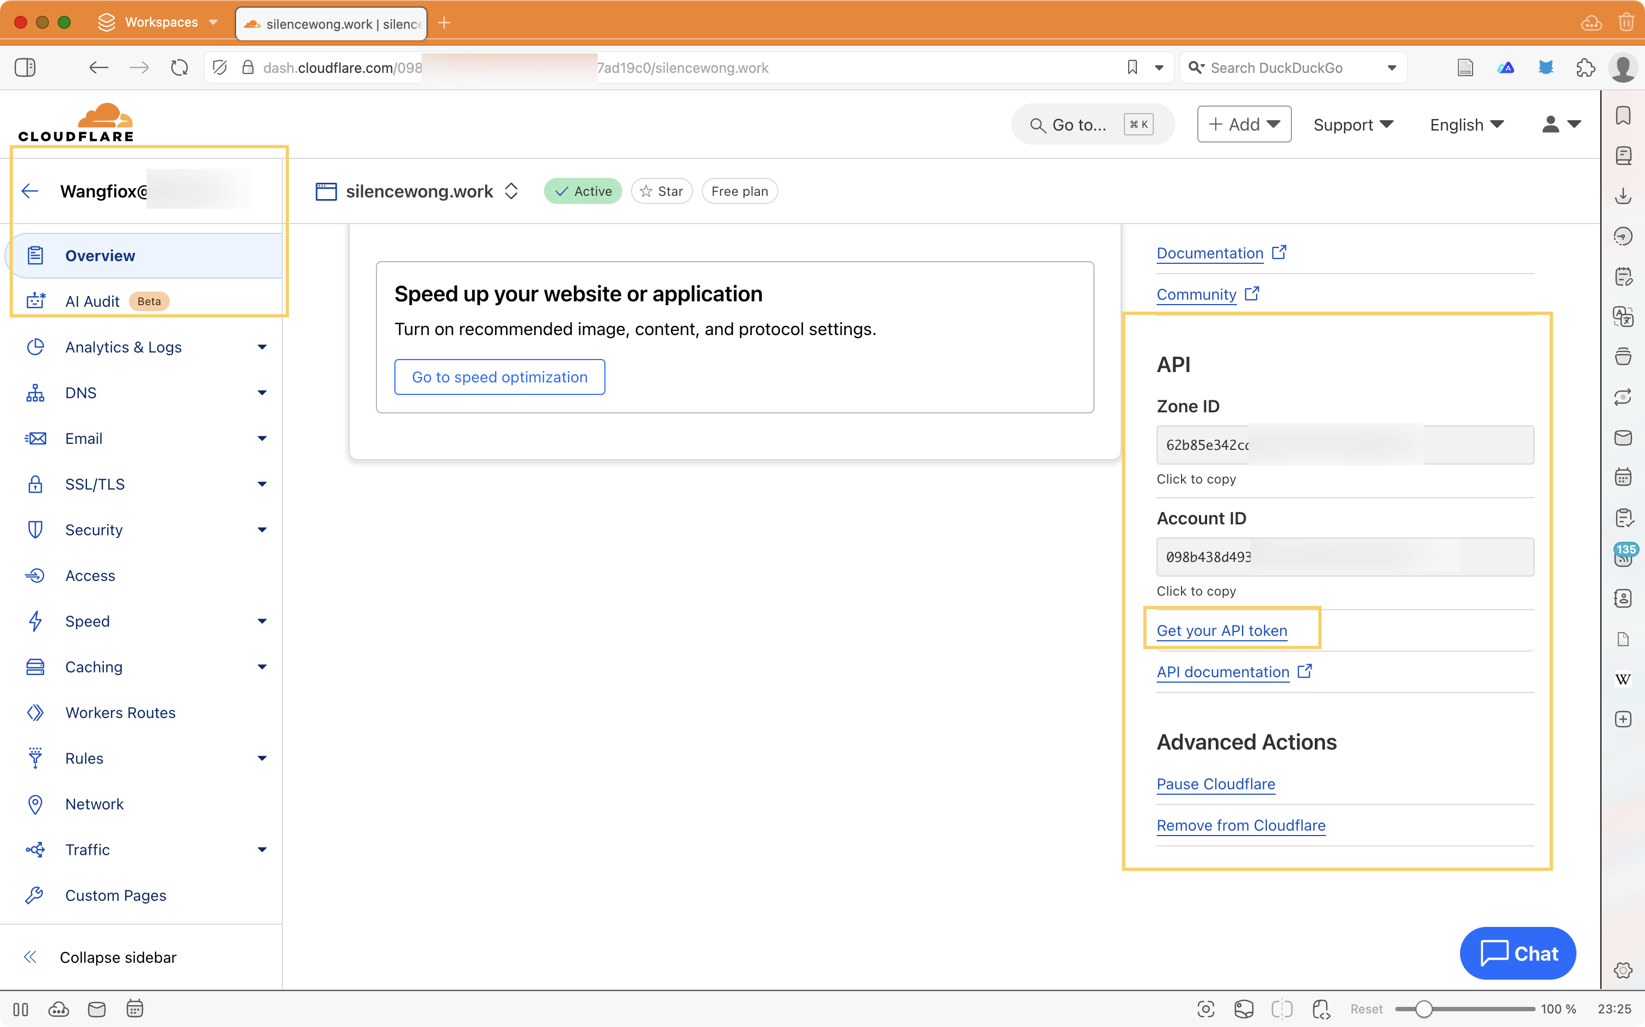Expand the Security sidebar section
1645x1027 pixels.
(x=262, y=530)
